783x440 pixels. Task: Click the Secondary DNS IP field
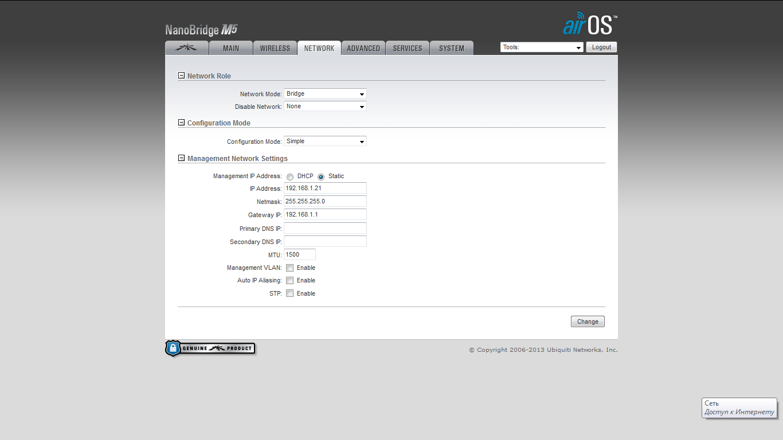click(x=325, y=242)
